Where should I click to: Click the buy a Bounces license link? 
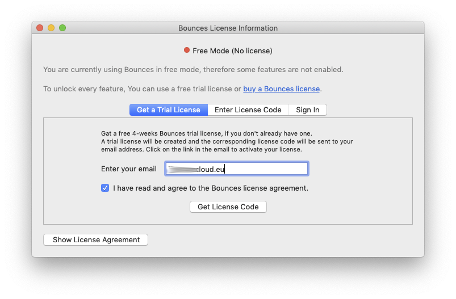[x=281, y=89]
